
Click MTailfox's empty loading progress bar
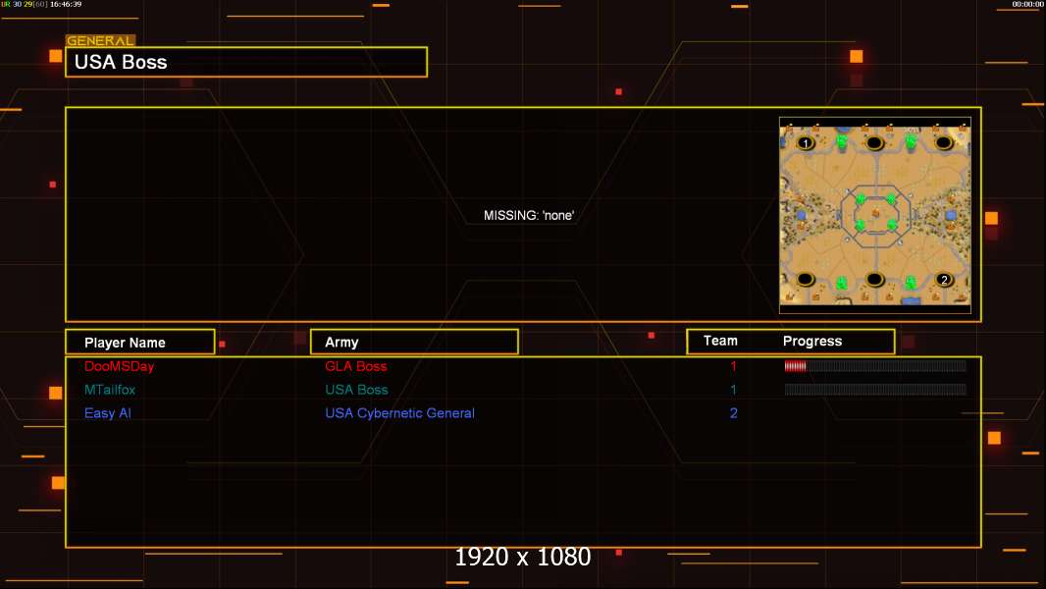point(875,389)
